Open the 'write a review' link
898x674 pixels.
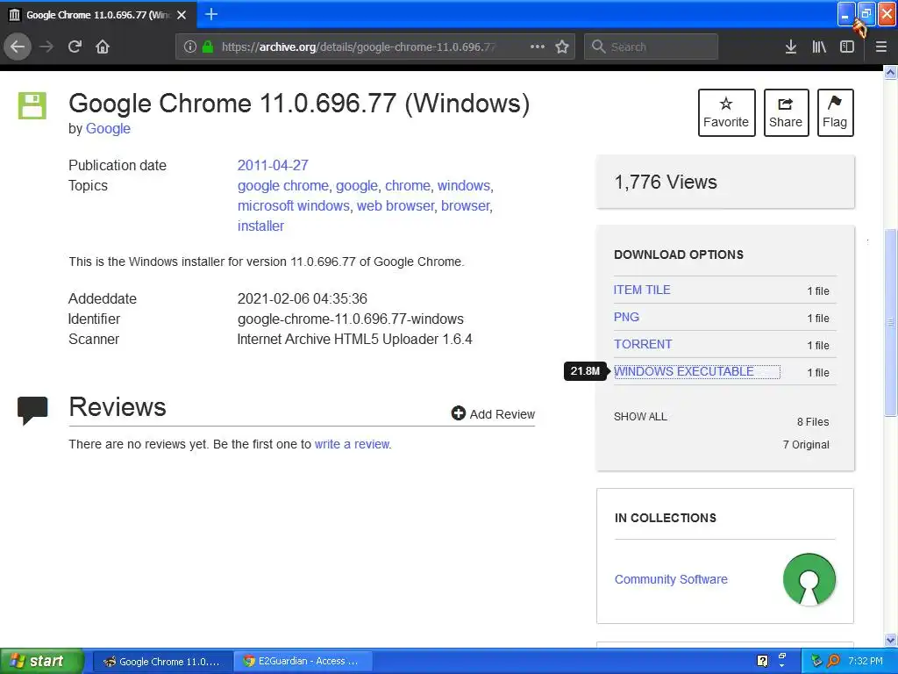click(353, 444)
